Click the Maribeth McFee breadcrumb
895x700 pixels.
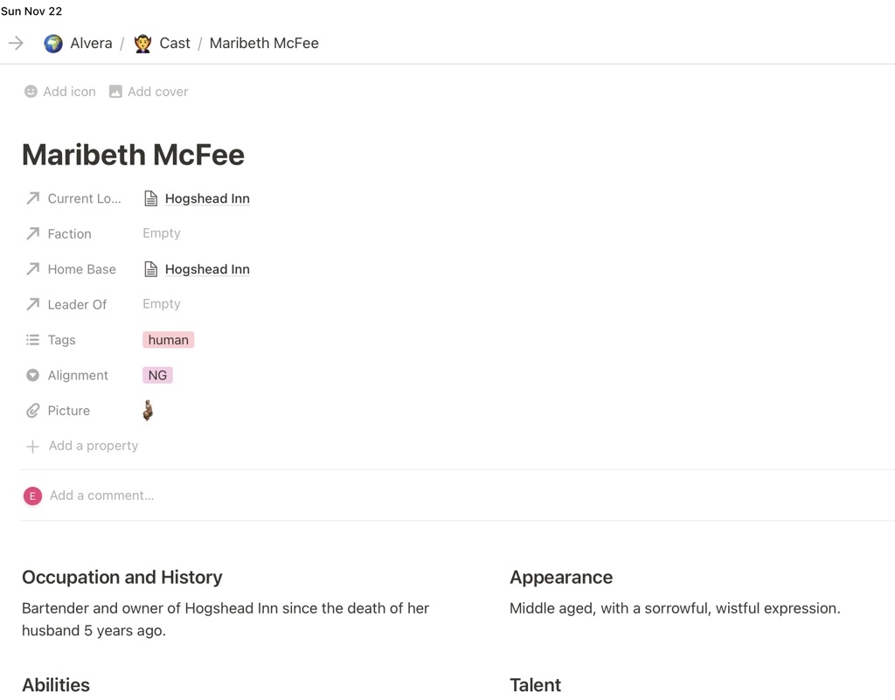(x=264, y=43)
